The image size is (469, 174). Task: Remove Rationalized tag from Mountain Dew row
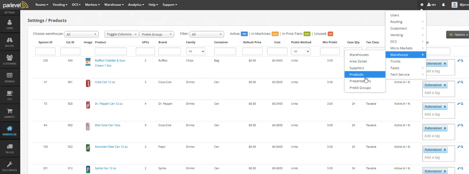(x=445, y=150)
